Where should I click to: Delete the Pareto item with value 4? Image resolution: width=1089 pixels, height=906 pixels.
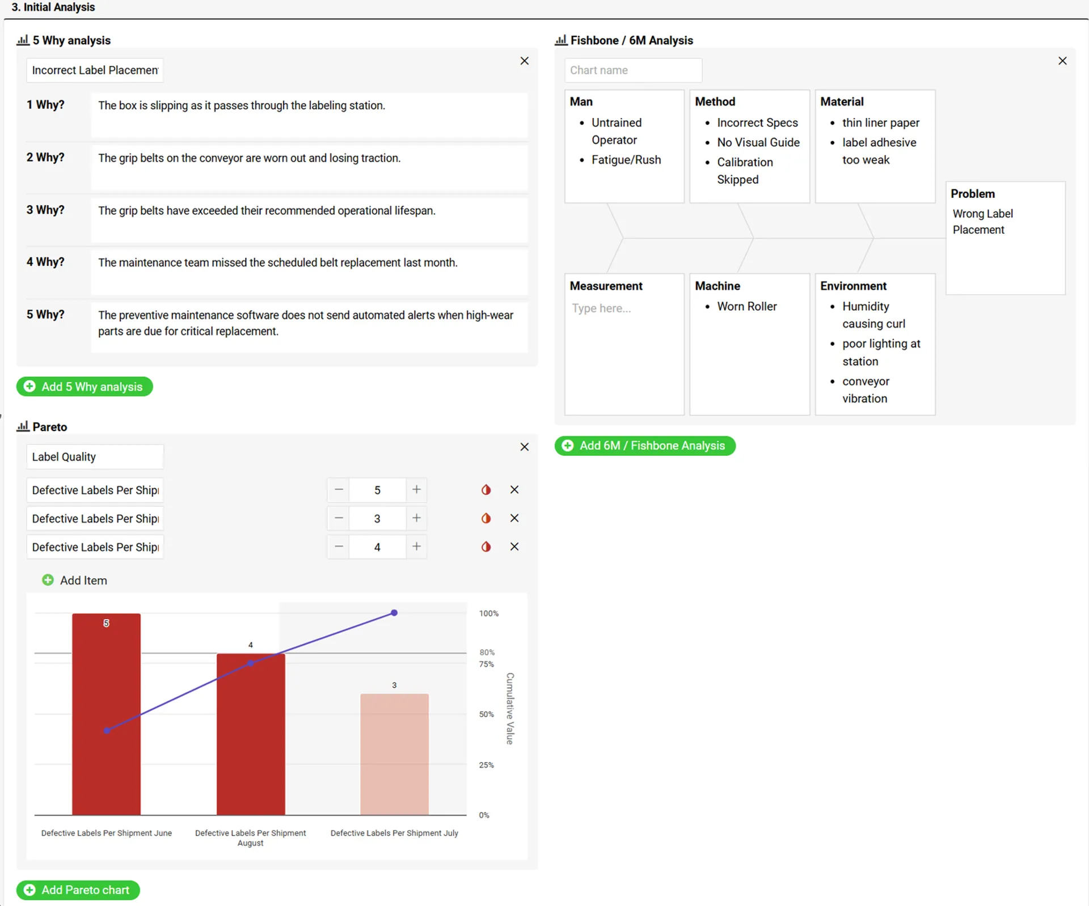point(514,547)
